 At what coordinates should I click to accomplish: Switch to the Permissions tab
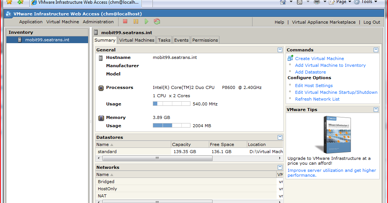(205, 40)
